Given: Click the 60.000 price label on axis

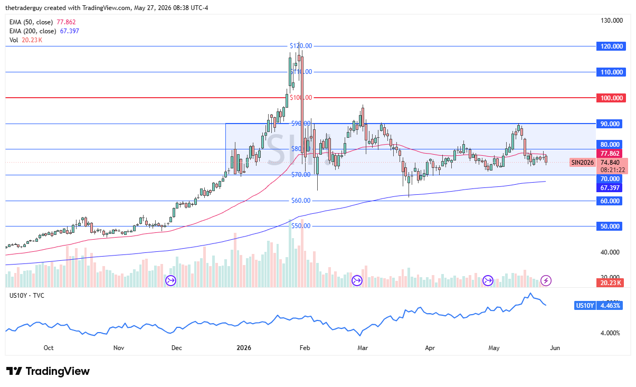Looking at the screenshot, I should pos(610,201).
